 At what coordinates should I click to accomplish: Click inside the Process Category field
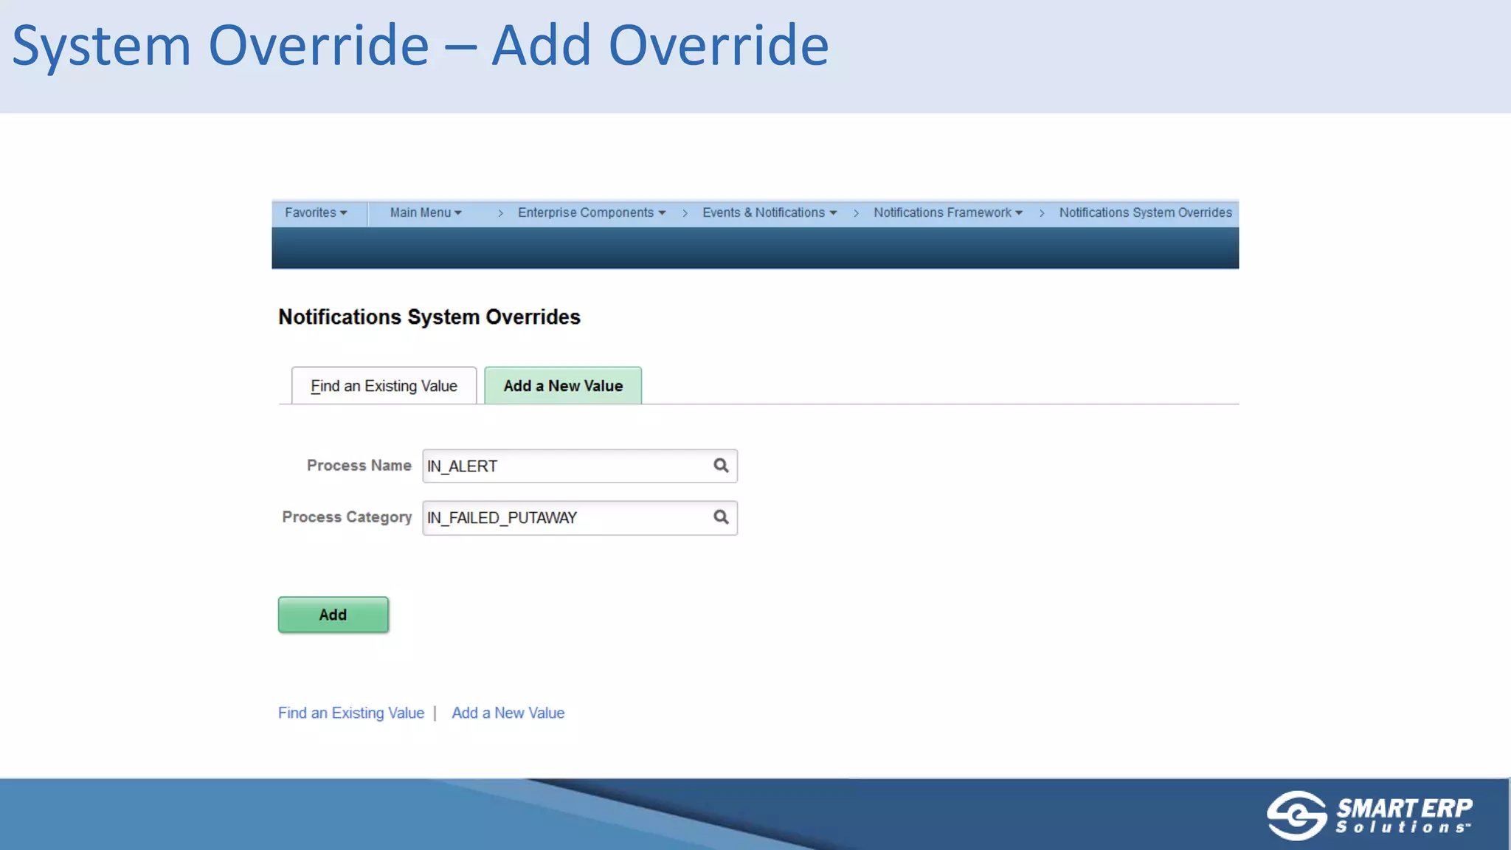tap(580, 518)
